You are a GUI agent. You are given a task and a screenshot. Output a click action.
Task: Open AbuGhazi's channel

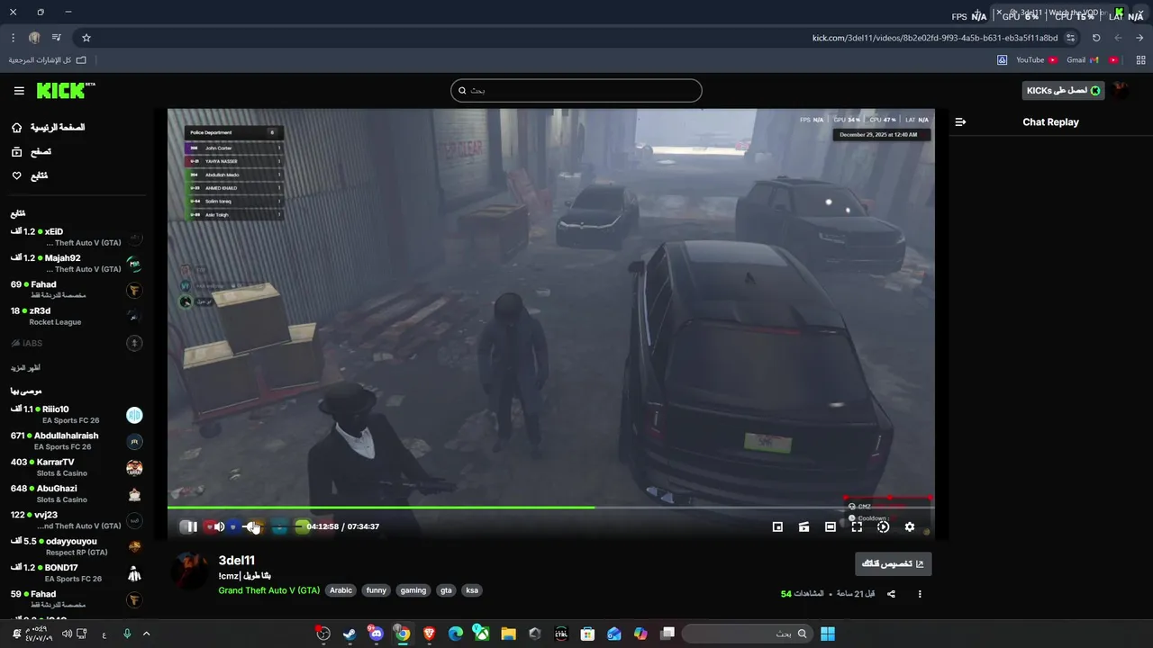pos(77,494)
